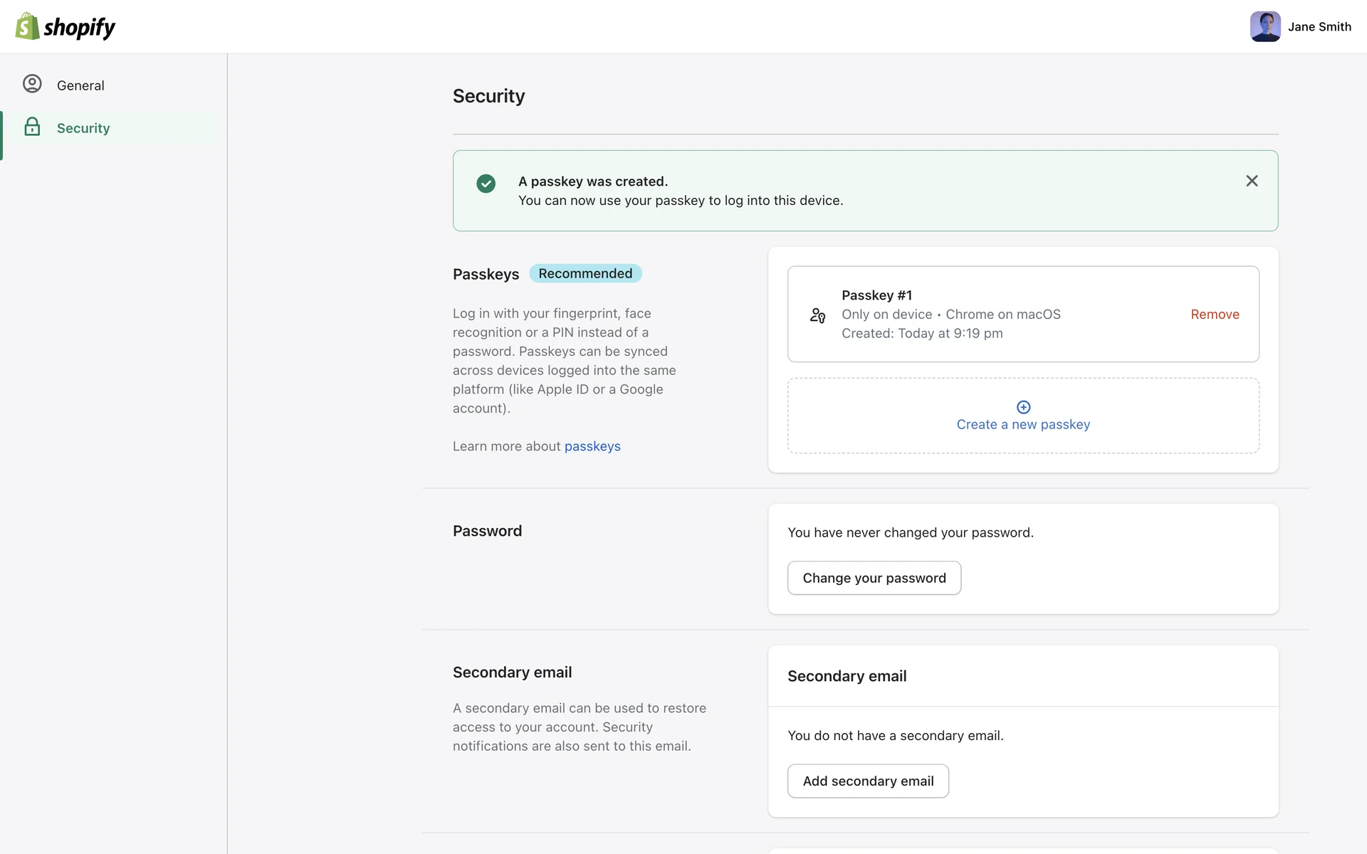This screenshot has width=1367, height=854.
Task: Open the passkeys learn more link
Action: (x=592, y=446)
